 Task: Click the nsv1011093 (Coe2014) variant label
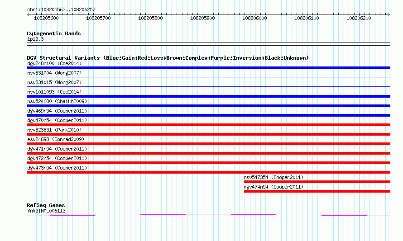tap(54, 92)
